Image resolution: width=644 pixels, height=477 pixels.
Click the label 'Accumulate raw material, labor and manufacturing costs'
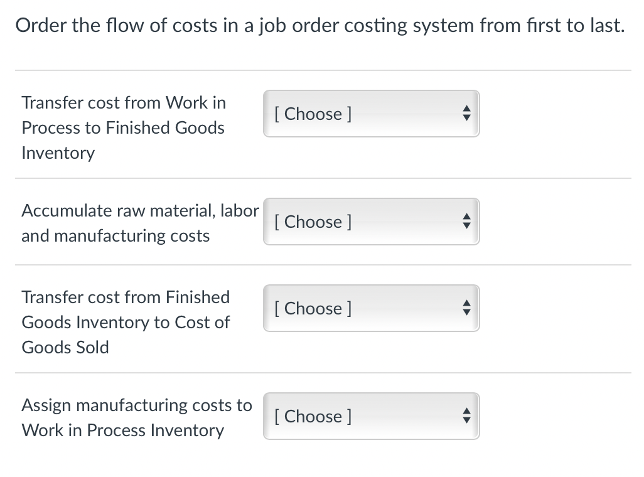(139, 223)
